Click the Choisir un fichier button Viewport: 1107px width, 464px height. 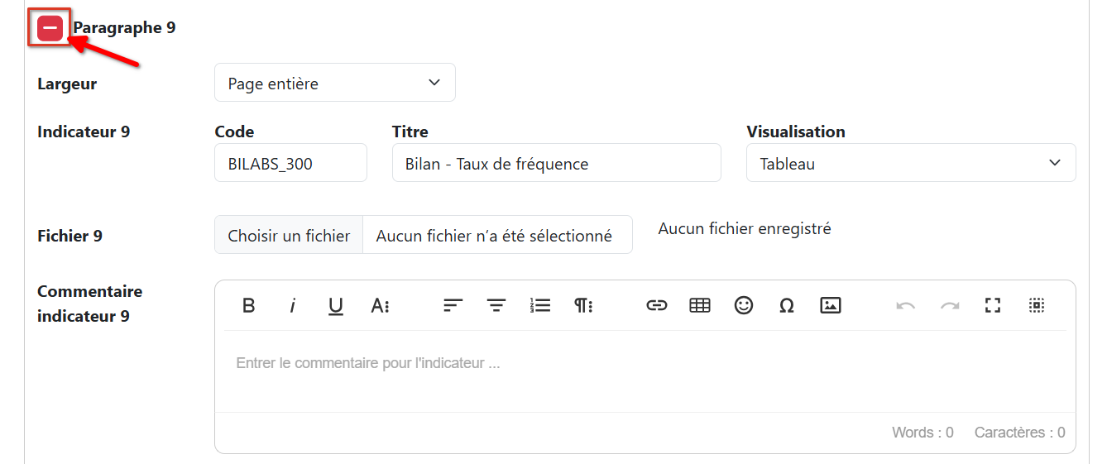coord(289,235)
